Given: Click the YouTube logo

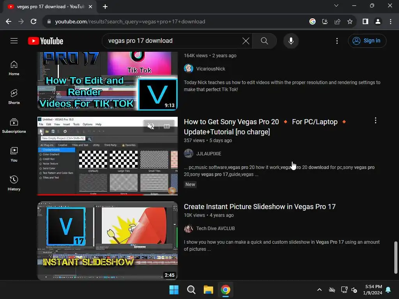Looking at the screenshot, I should [46, 41].
